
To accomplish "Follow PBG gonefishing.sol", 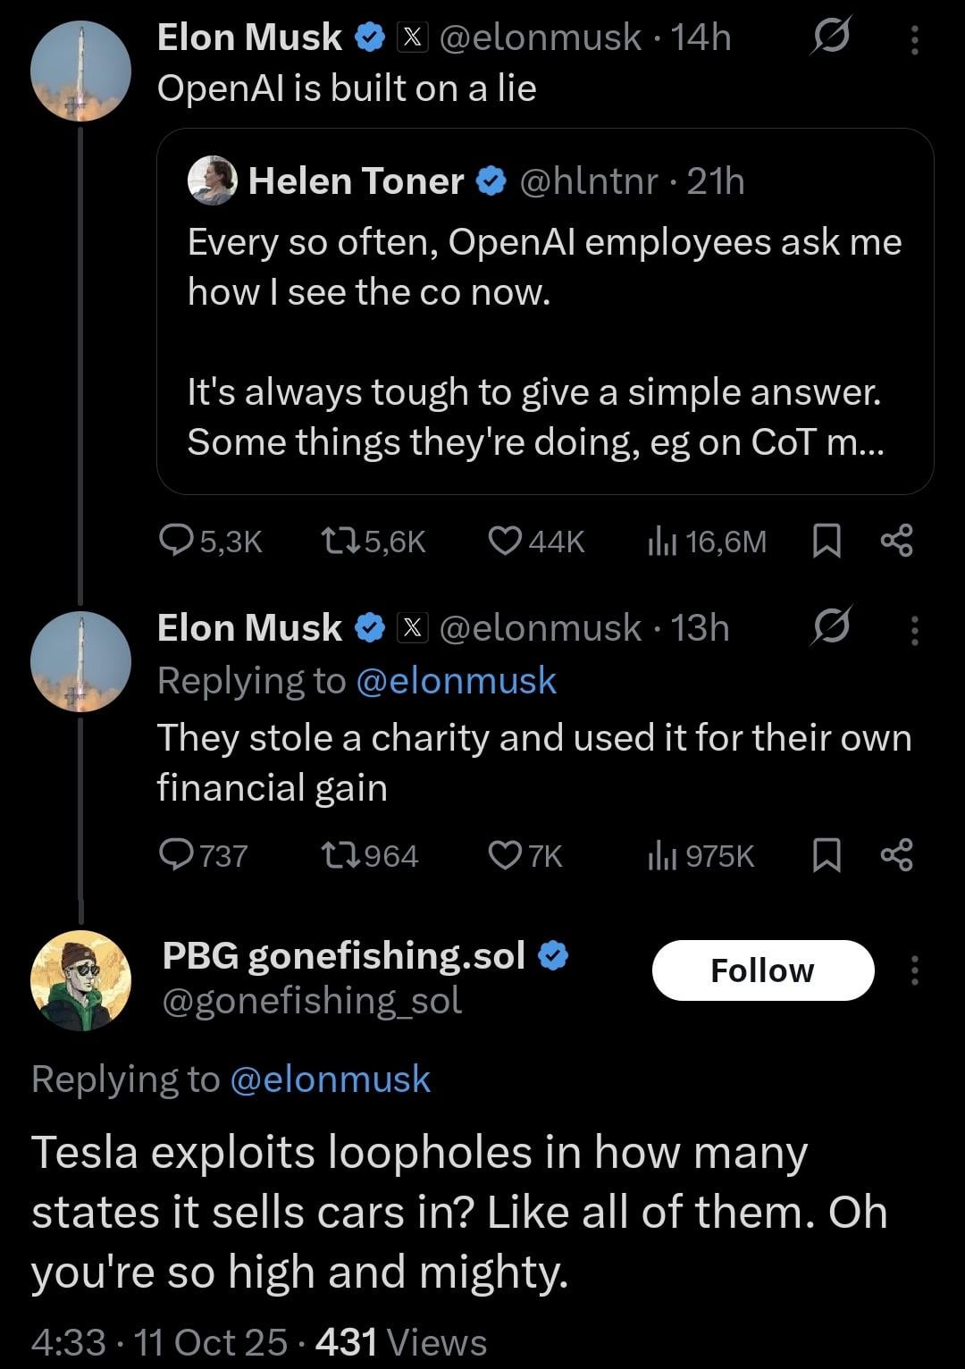I will point(762,970).
